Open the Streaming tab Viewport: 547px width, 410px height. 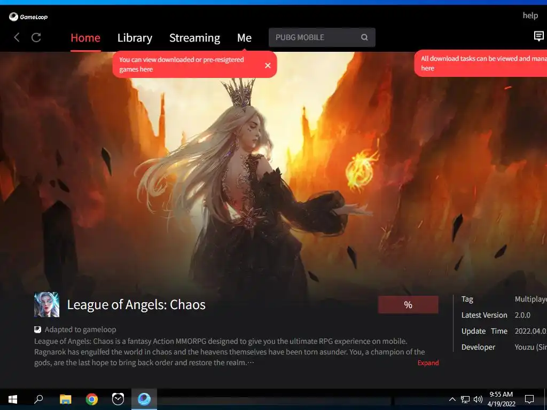pyautogui.click(x=194, y=38)
